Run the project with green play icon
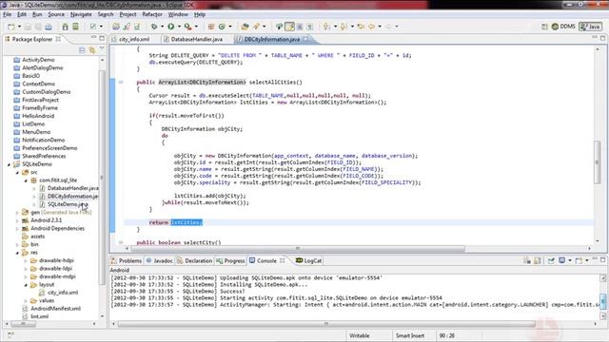Image resolution: width=609 pixels, height=342 pixels. 171,27
